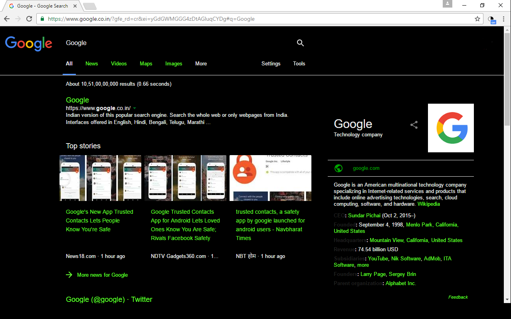Screen dimensions: 511x319
Task: Click the browser Forward arrow
Action: pyautogui.click(x=18, y=19)
